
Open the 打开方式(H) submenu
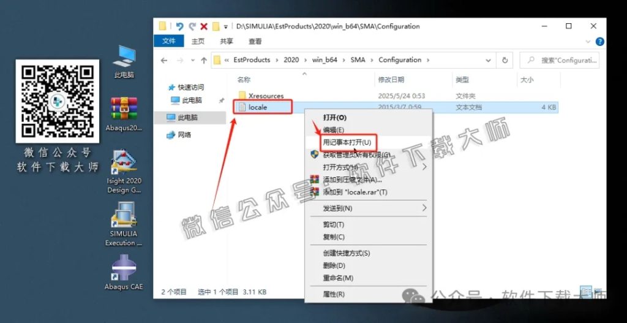(368, 167)
